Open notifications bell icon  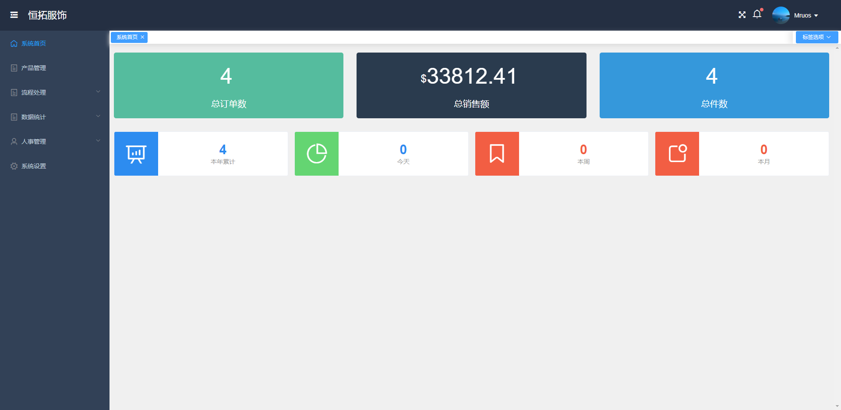[x=757, y=14]
